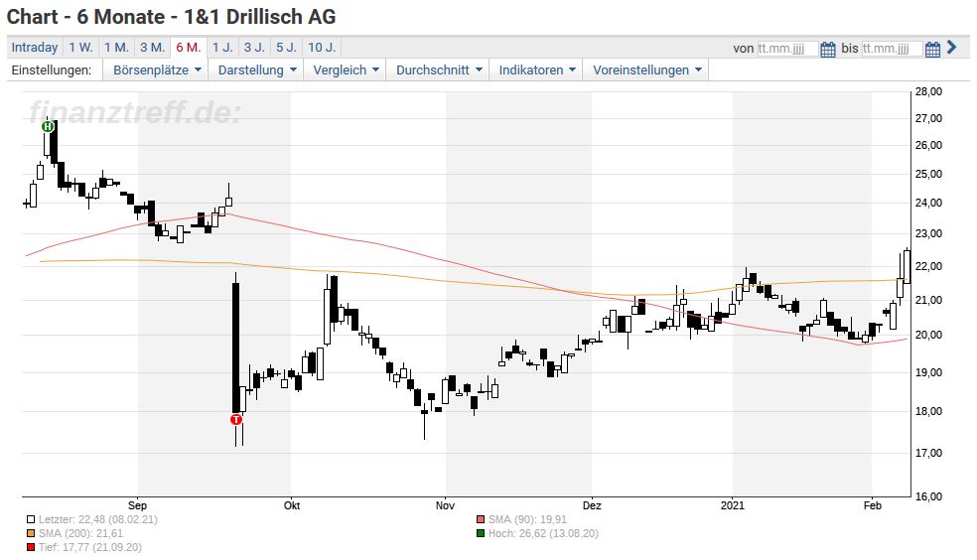This screenshot has height=560, width=977.
Task: Switch to the 5 J. time range
Action: (x=287, y=48)
